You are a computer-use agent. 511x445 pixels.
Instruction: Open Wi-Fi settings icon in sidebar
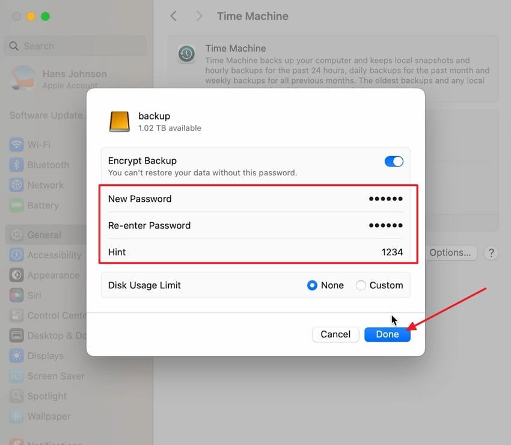pyautogui.click(x=17, y=145)
